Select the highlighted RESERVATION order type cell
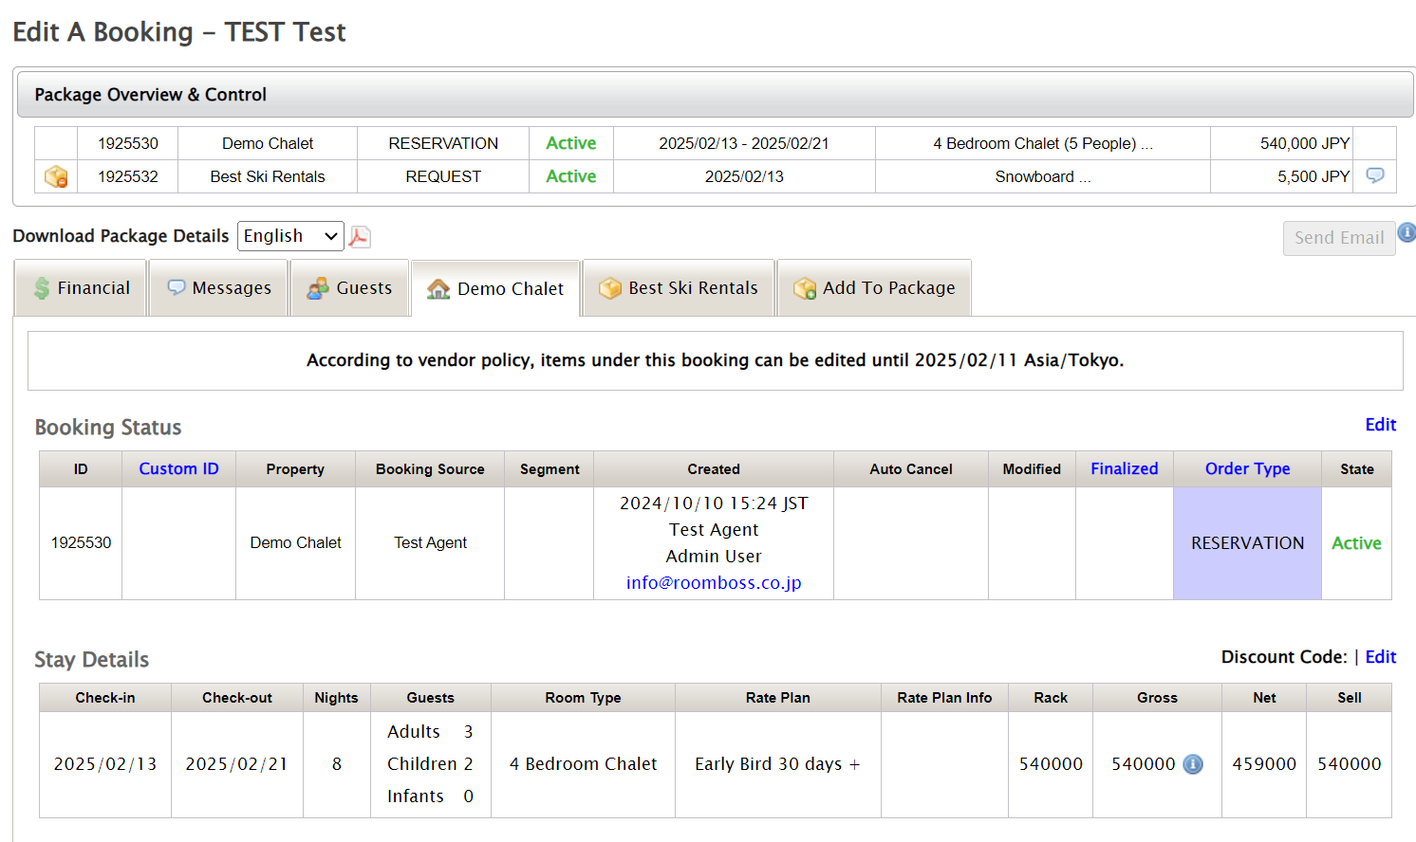The height and width of the screenshot is (842, 1416). [1247, 543]
